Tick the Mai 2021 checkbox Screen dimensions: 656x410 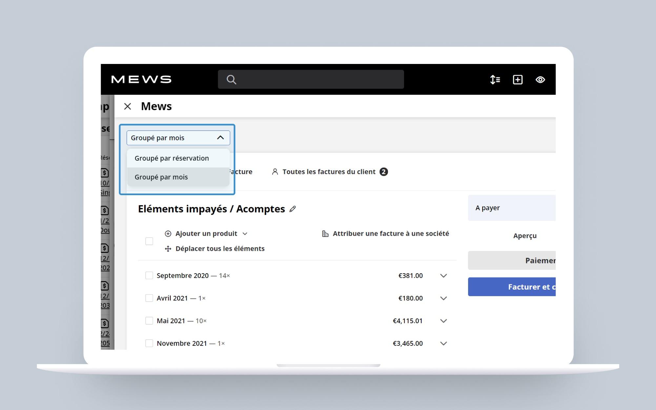149,321
